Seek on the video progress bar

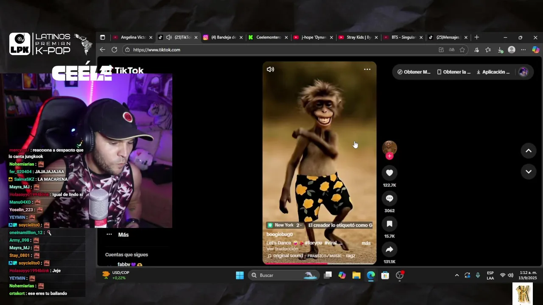(319, 263)
